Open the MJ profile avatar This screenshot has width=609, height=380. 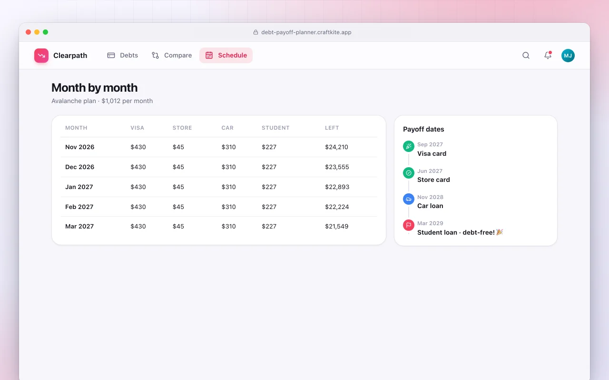[x=568, y=56]
